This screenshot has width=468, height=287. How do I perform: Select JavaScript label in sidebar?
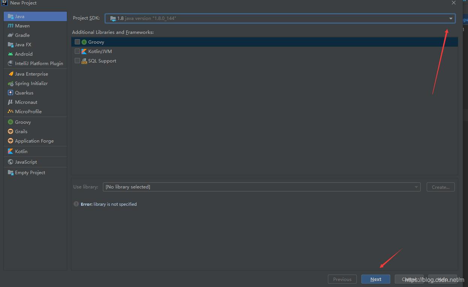(x=26, y=162)
